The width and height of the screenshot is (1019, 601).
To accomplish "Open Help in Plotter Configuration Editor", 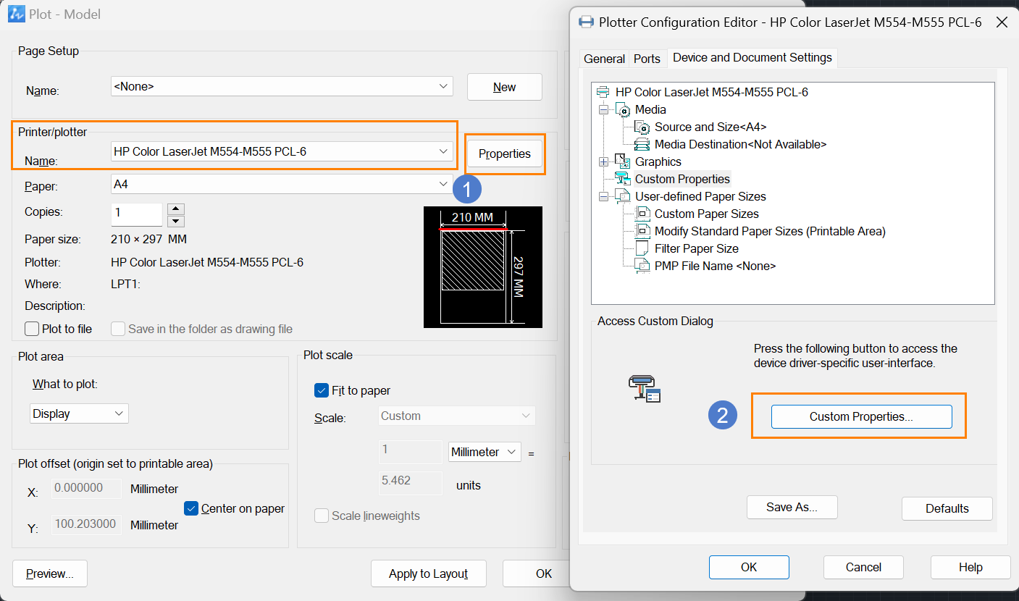I will [x=970, y=567].
